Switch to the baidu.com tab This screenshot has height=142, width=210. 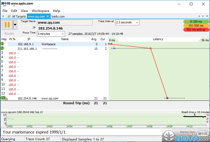58,16
